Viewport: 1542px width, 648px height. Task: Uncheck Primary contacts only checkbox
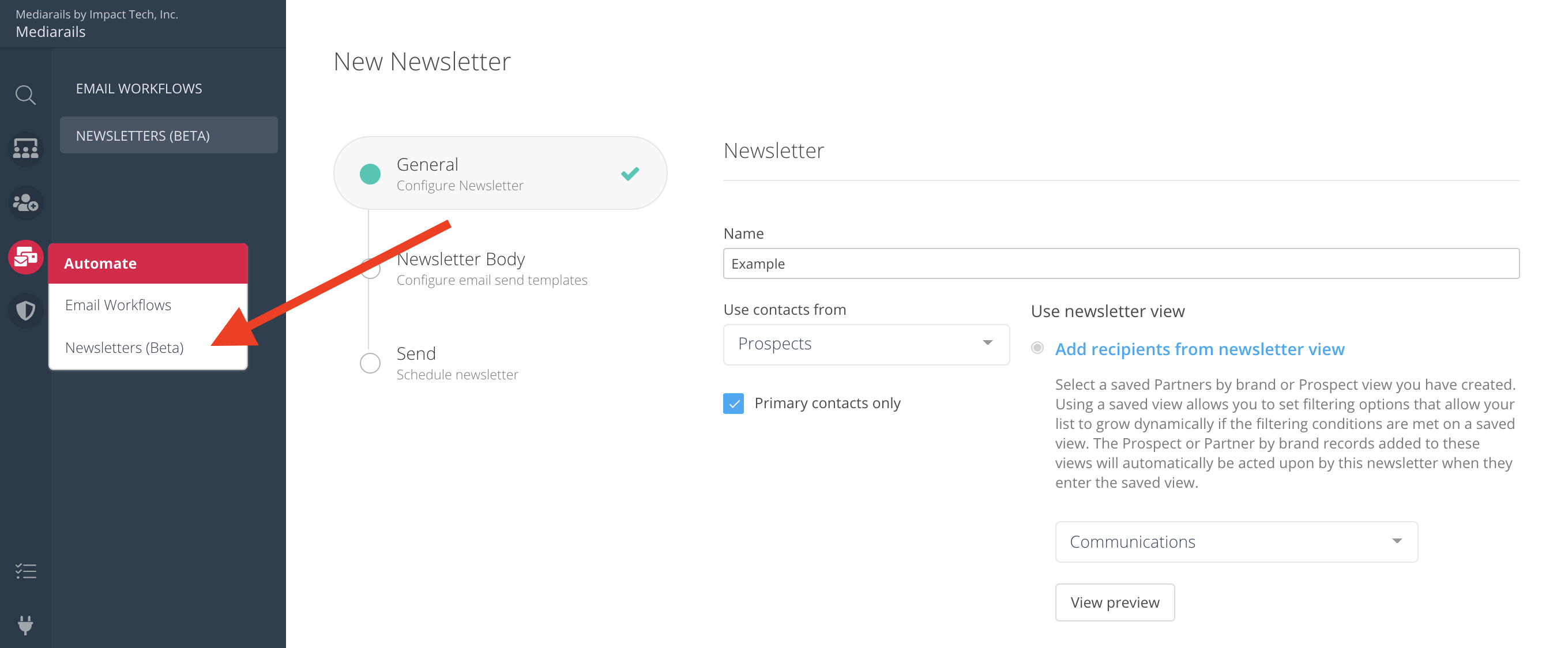(x=734, y=404)
